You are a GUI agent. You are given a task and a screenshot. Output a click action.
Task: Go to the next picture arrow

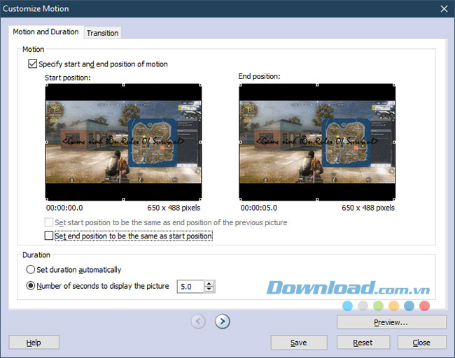click(223, 321)
